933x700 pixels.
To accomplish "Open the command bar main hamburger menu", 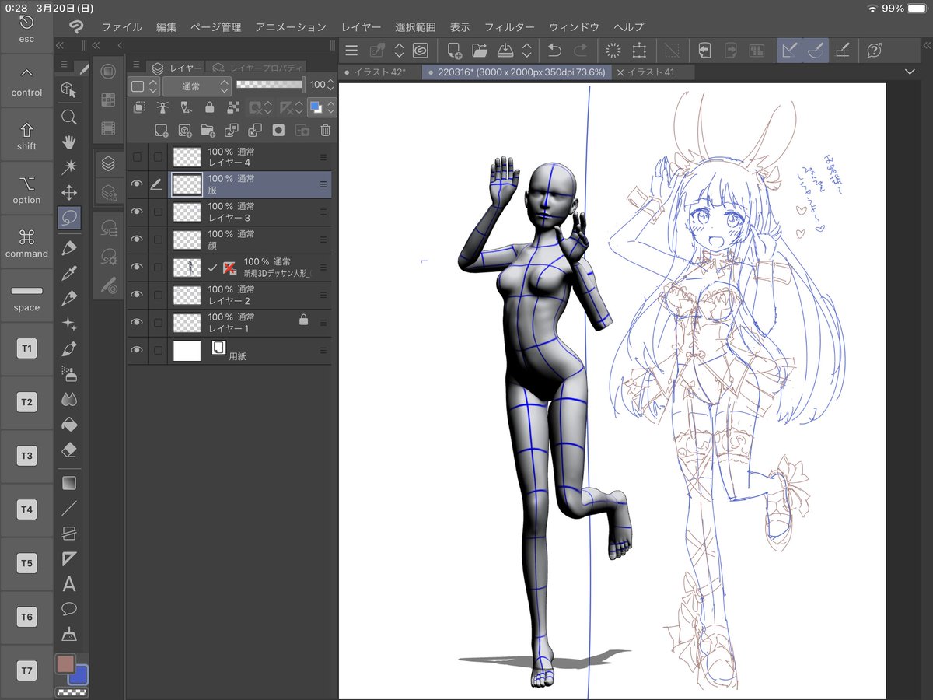I will point(351,51).
